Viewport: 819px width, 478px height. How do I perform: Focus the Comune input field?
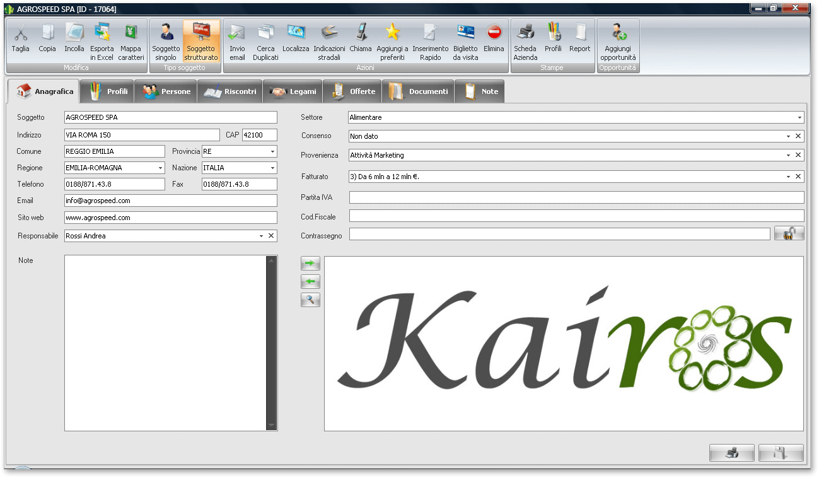[114, 151]
